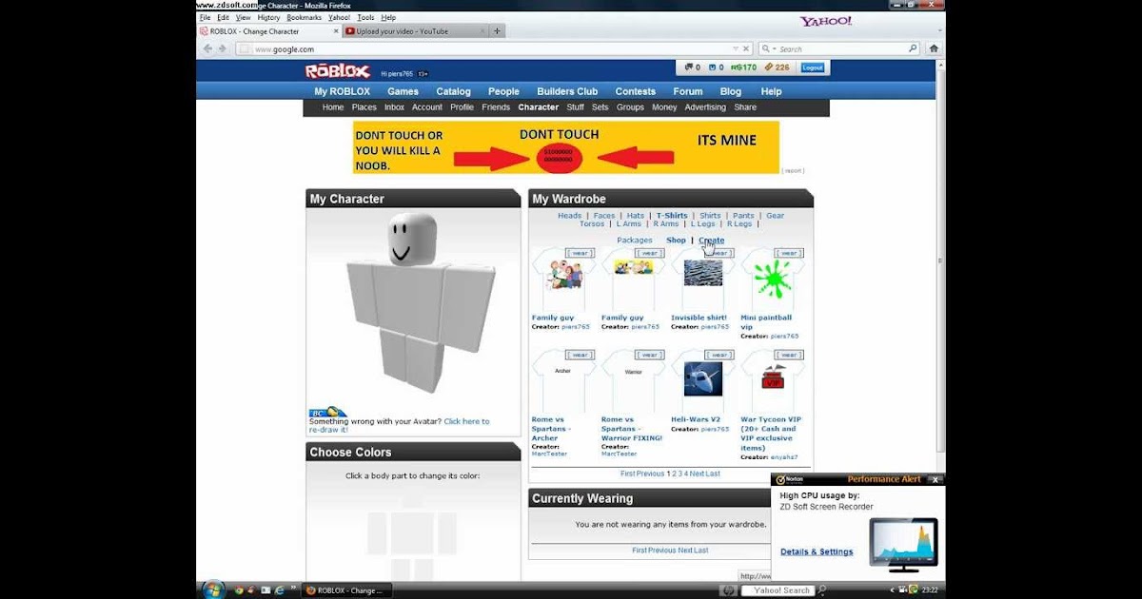The image size is (1142, 599).
Task: Click the Mini paintball vip splat thumbnail
Action: (773, 280)
